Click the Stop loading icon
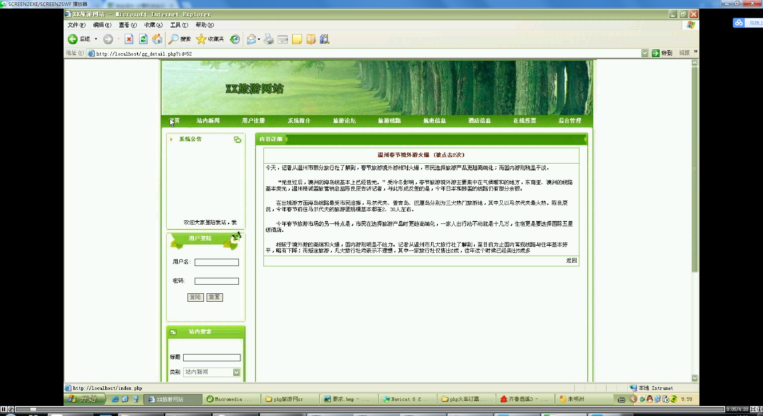The image size is (763, 416). coord(129,39)
